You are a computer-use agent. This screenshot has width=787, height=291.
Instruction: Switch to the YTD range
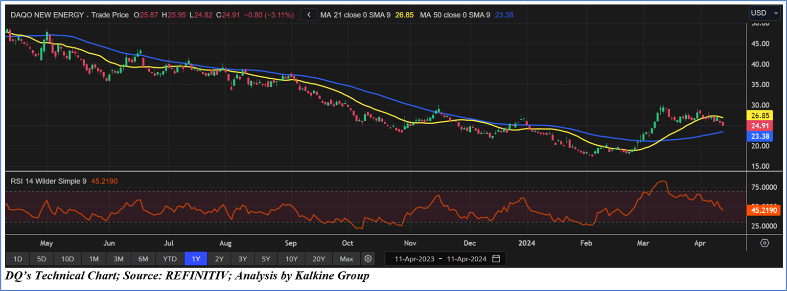[170, 259]
